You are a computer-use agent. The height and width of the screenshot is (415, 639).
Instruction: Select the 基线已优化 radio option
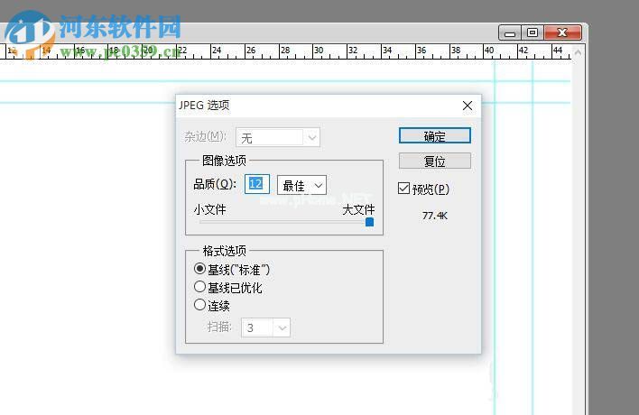tap(199, 287)
